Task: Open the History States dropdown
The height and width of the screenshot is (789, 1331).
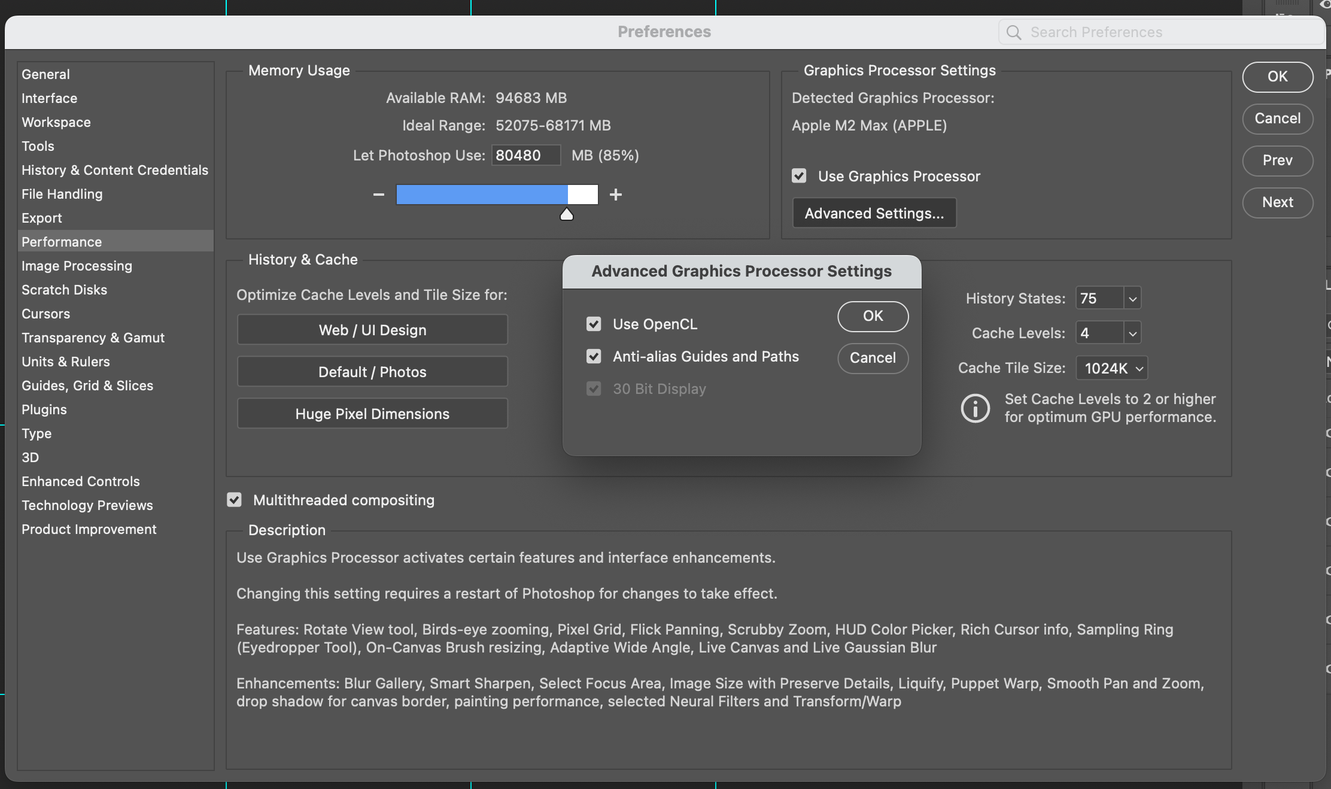Action: coord(1132,298)
